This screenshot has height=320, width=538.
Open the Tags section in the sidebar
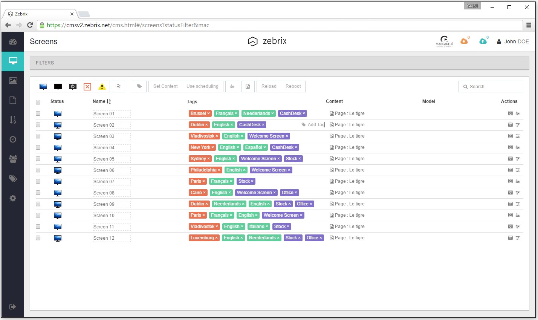[12, 178]
